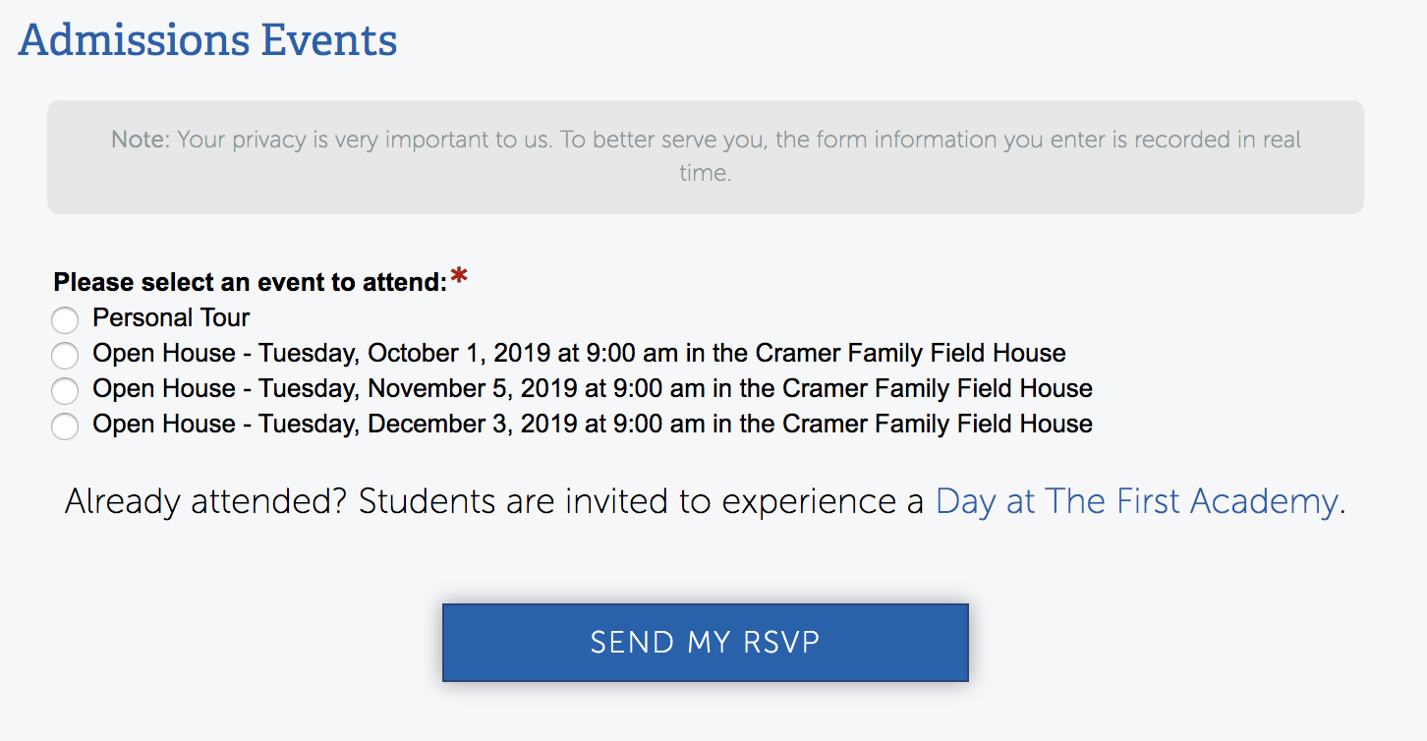Click '9:00 am' in the November Open House row
This screenshot has height=741, width=1427.
click(x=659, y=389)
